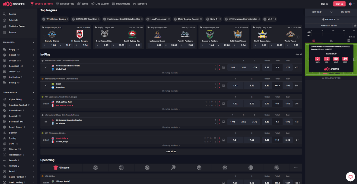Switch to lineups tab in statistics widget
Screen dimensions: 357x184
(x=331, y=41)
